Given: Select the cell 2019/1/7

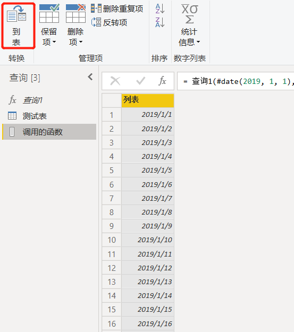Looking at the screenshot, I should [x=148, y=198].
